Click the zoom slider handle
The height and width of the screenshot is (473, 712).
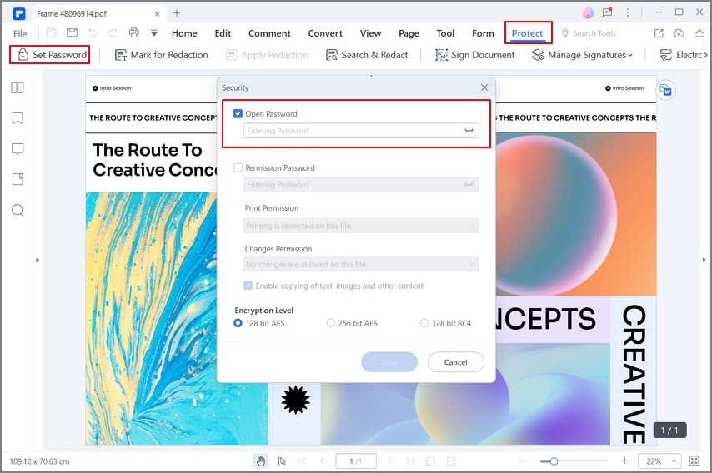554,461
